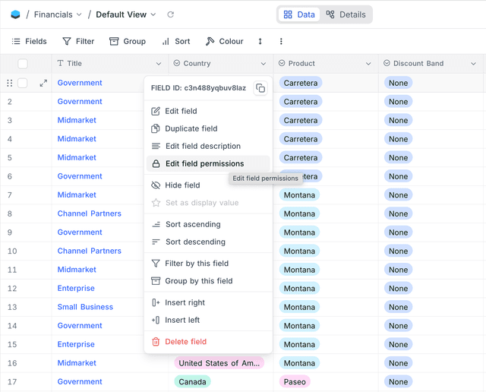Open the Sort toolbar option
486x392 pixels.
pos(175,42)
